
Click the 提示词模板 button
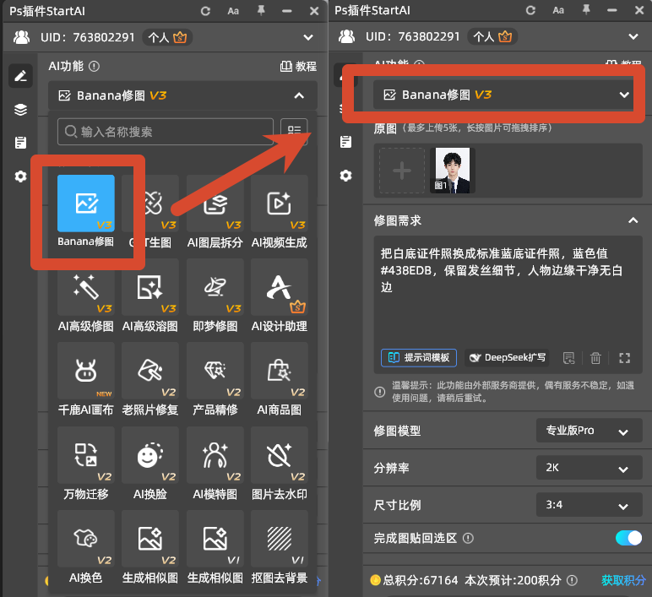click(419, 358)
